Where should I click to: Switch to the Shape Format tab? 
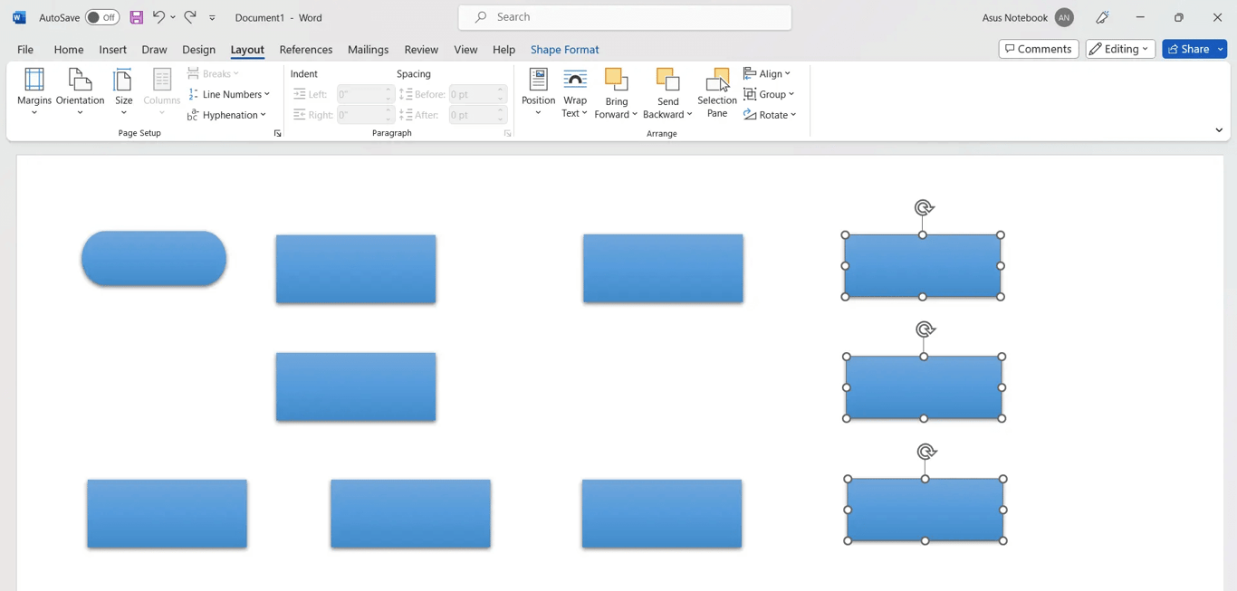[565, 50]
